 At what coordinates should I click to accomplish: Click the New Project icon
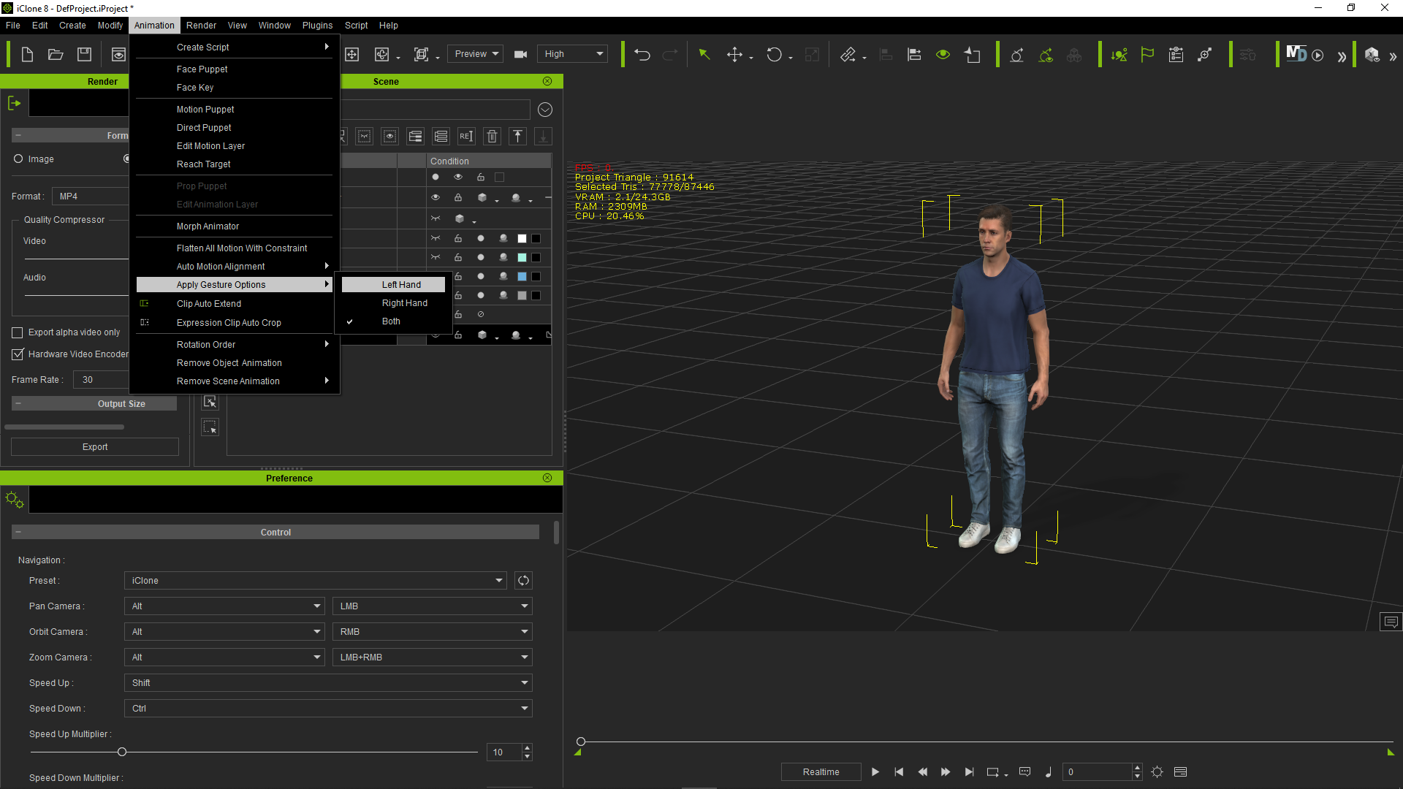pyautogui.click(x=27, y=54)
